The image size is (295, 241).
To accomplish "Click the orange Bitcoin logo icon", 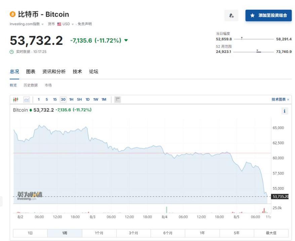I will click(x=13, y=14).
